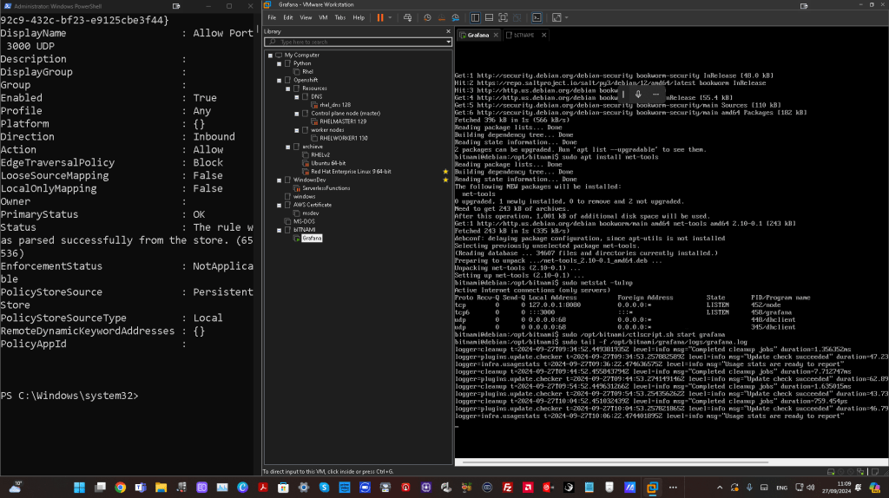This screenshot has height=498, width=889.
Task: Open File Explorer from the taskbar
Action: 161,488
